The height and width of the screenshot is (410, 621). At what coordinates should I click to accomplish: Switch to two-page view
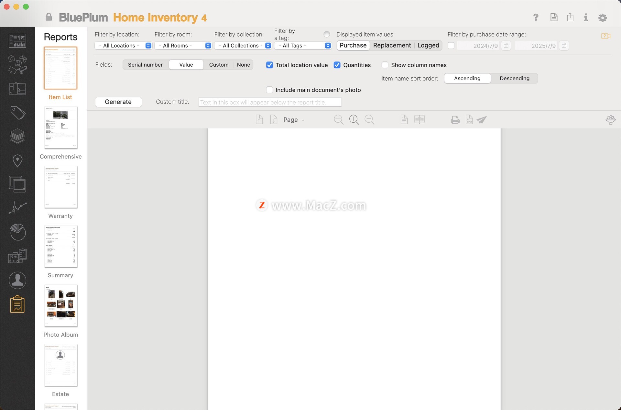[419, 119]
